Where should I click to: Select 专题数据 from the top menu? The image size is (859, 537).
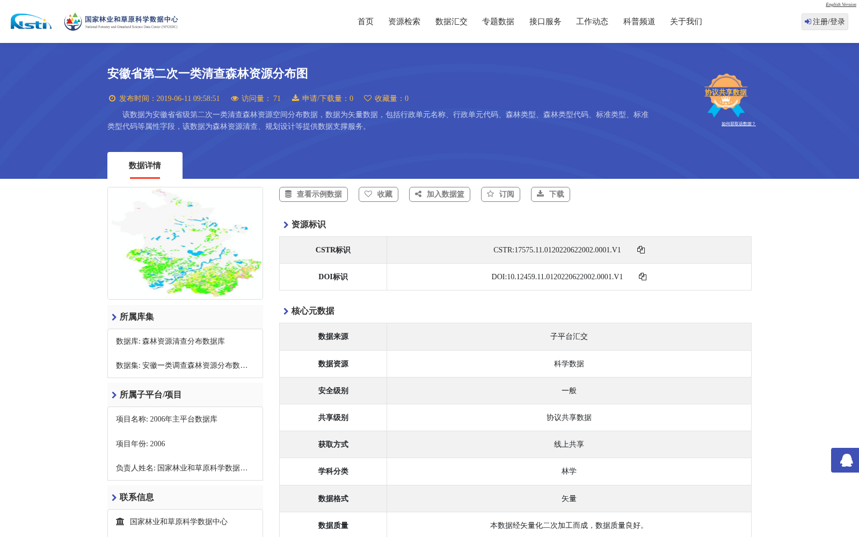pos(498,21)
